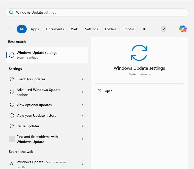Click inside the search text field
Screen dimensions: 194x169
pyautogui.click(x=101, y=12)
